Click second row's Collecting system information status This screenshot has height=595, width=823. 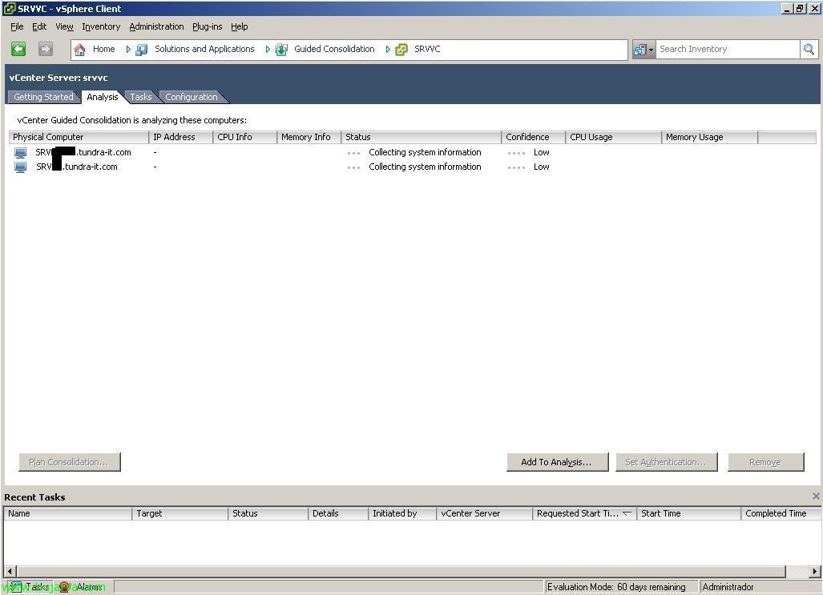(425, 167)
